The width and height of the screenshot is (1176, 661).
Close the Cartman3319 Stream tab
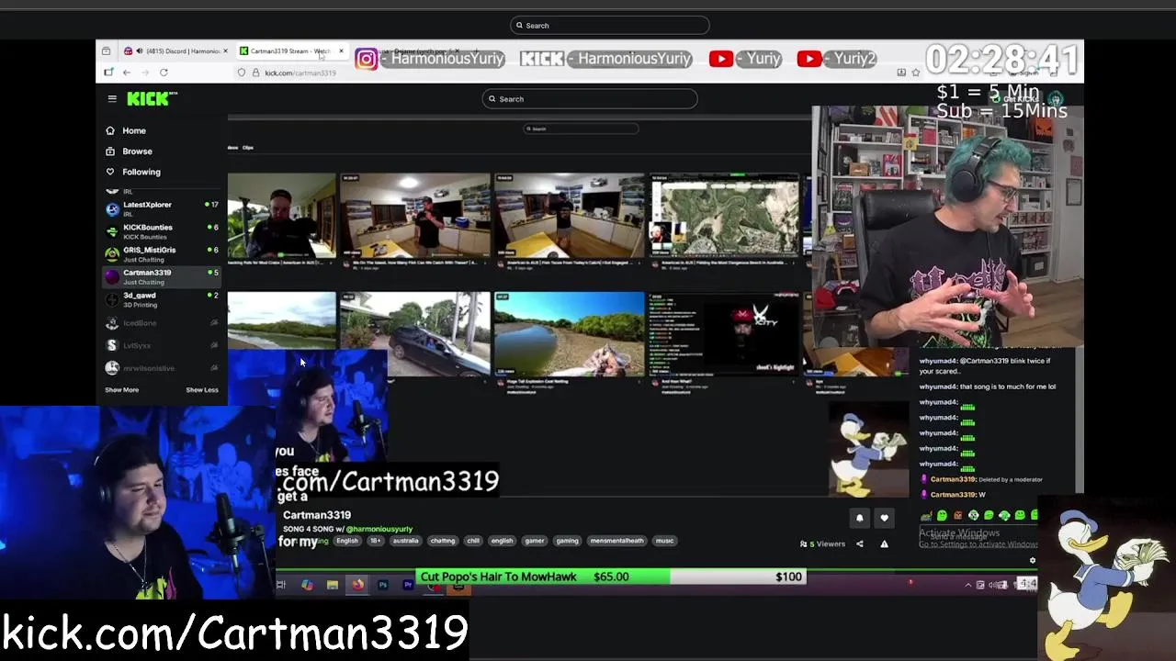click(341, 51)
